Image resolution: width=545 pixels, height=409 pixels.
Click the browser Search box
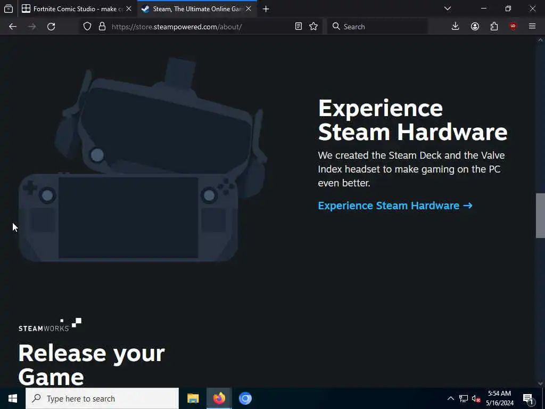click(377, 27)
